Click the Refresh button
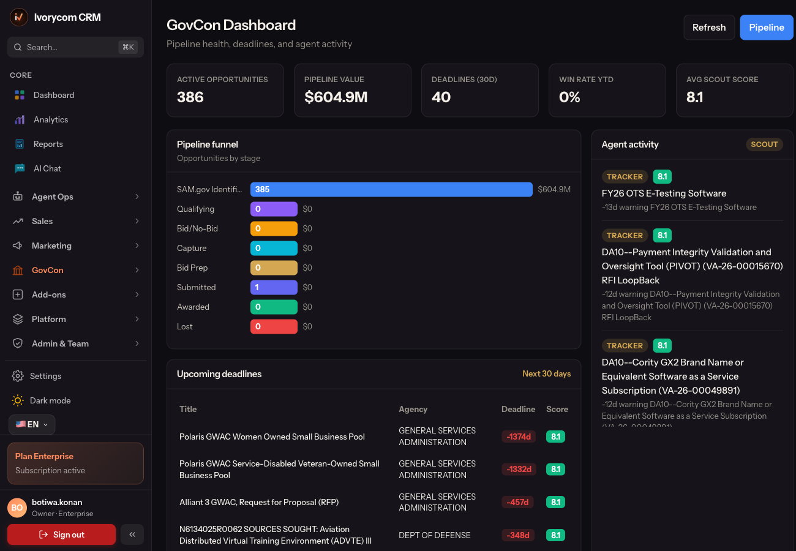This screenshot has height=551, width=796. [x=709, y=28]
